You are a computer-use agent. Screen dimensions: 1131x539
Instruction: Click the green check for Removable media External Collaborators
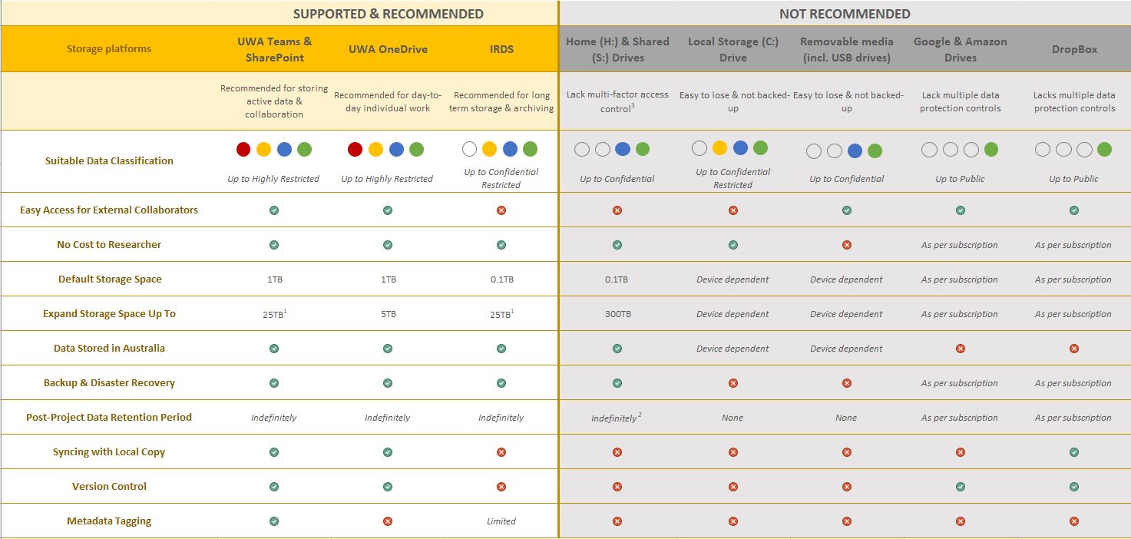(846, 210)
